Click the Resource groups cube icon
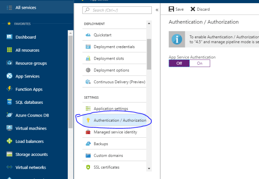The image size is (259, 179). pyautogui.click(x=9, y=63)
